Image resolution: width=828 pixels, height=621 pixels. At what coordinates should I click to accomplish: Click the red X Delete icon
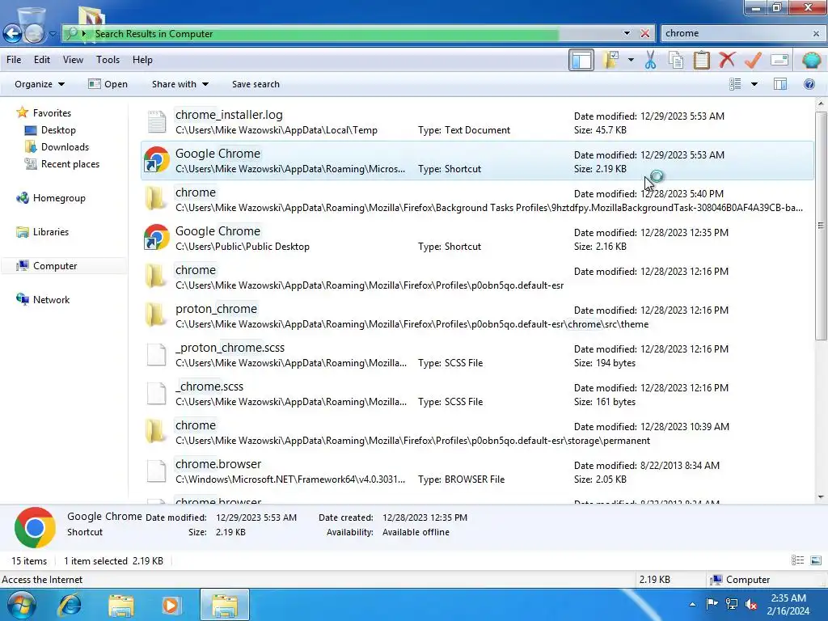[x=727, y=60]
